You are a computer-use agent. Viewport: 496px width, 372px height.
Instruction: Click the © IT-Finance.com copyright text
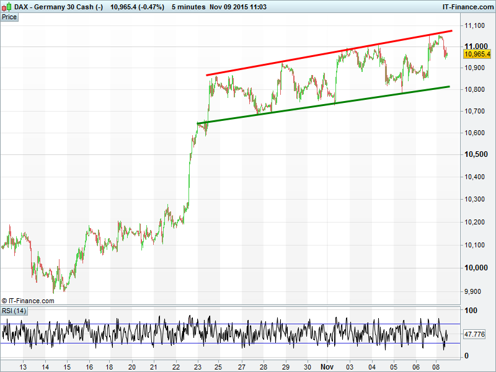28,301
